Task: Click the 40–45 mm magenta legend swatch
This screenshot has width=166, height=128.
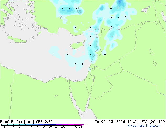Action: 71,125
